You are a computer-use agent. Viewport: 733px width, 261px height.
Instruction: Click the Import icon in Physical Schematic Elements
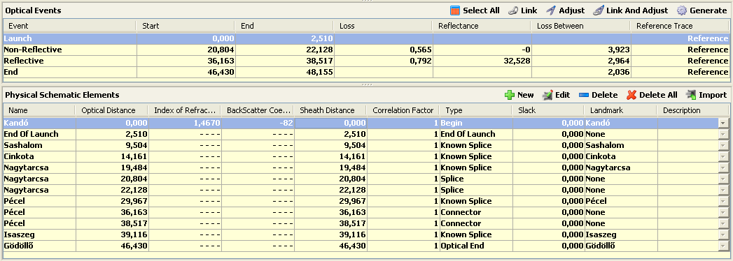point(691,95)
